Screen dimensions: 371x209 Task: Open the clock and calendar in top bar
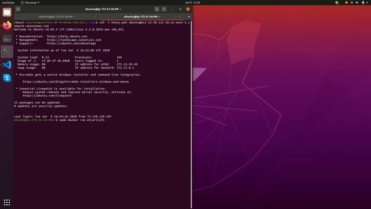point(192,2)
